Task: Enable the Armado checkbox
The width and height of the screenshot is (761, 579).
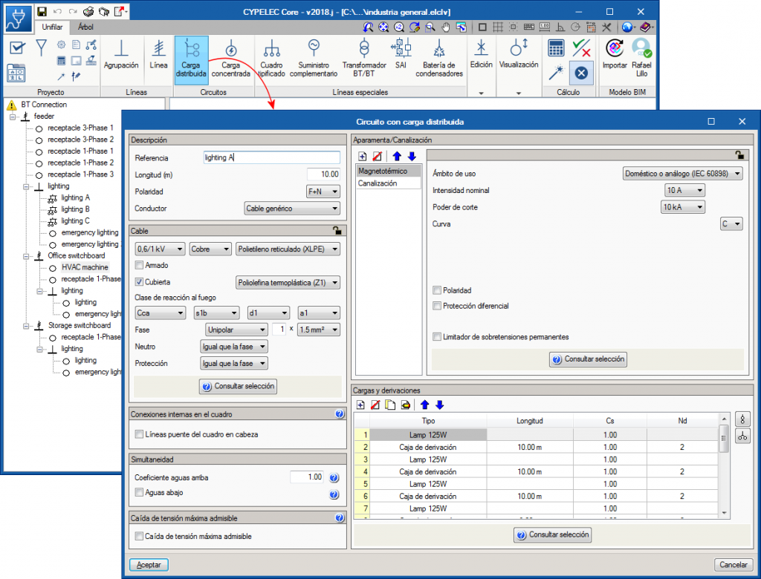Action: pyautogui.click(x=139, y=265)
